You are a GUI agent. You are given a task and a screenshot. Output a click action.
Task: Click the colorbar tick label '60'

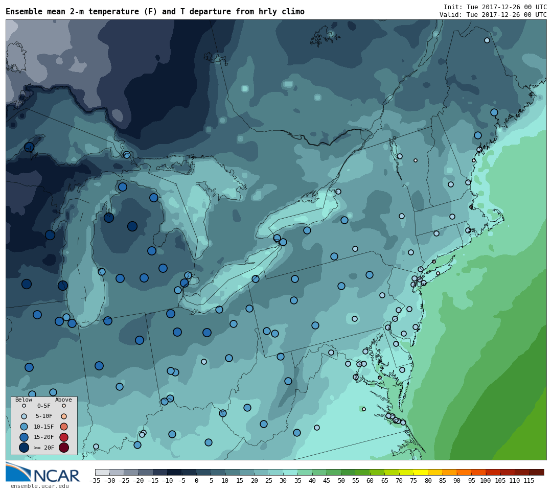pyautogui.click(x=370, y=480)
